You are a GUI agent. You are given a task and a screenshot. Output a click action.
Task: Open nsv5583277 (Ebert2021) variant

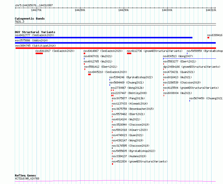tap(180, 61)
